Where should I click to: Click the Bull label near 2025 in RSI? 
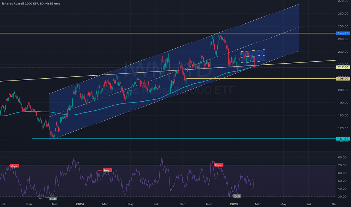click(237, 196)
